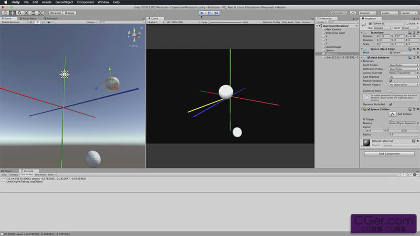Screen dimensions: 420x236
Task: Open the Layers dropdown in toolbar
Action: tap(389, 13)
